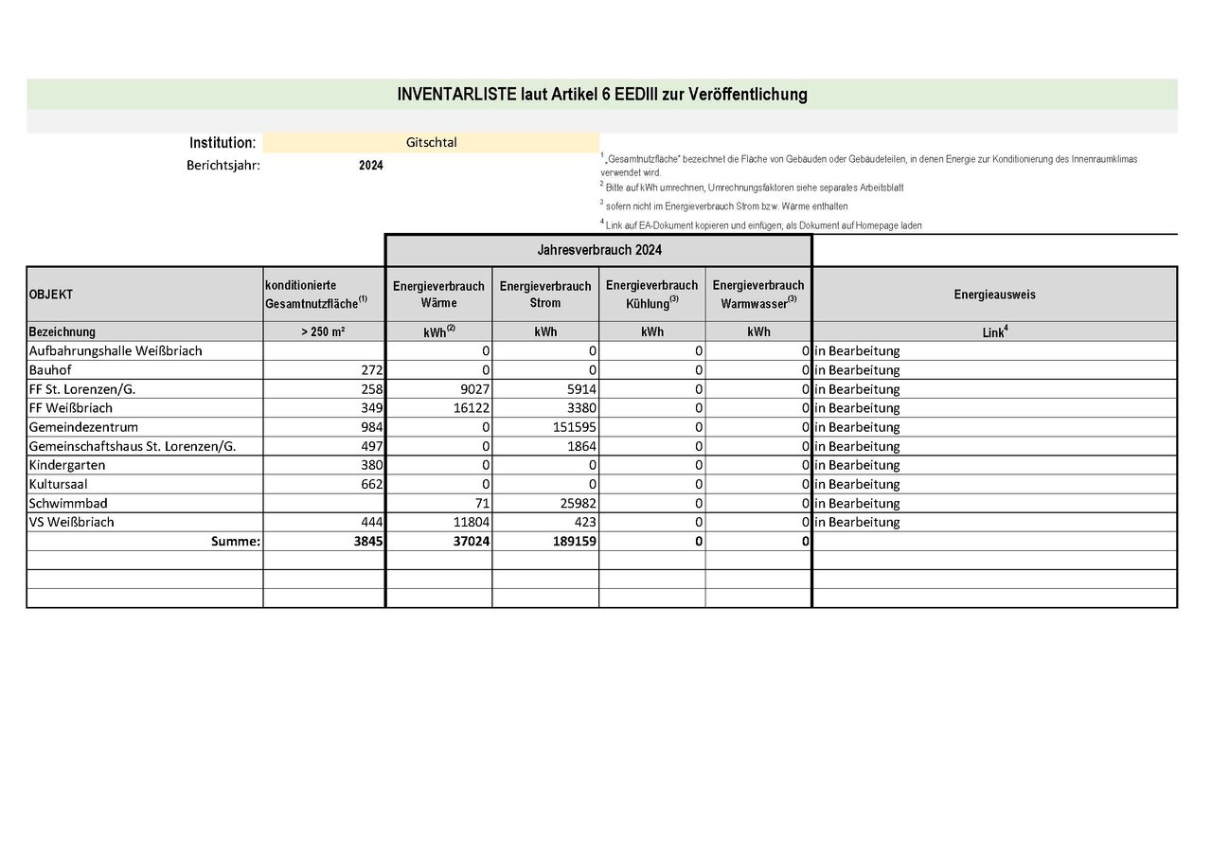Click the Berichtsjahr value 2024
This screenshot has height=858, width=1212.
(x=371, y=166)
